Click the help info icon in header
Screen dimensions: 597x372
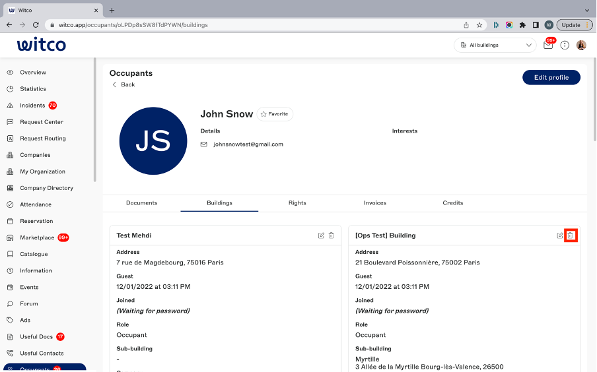pos(565,46)
